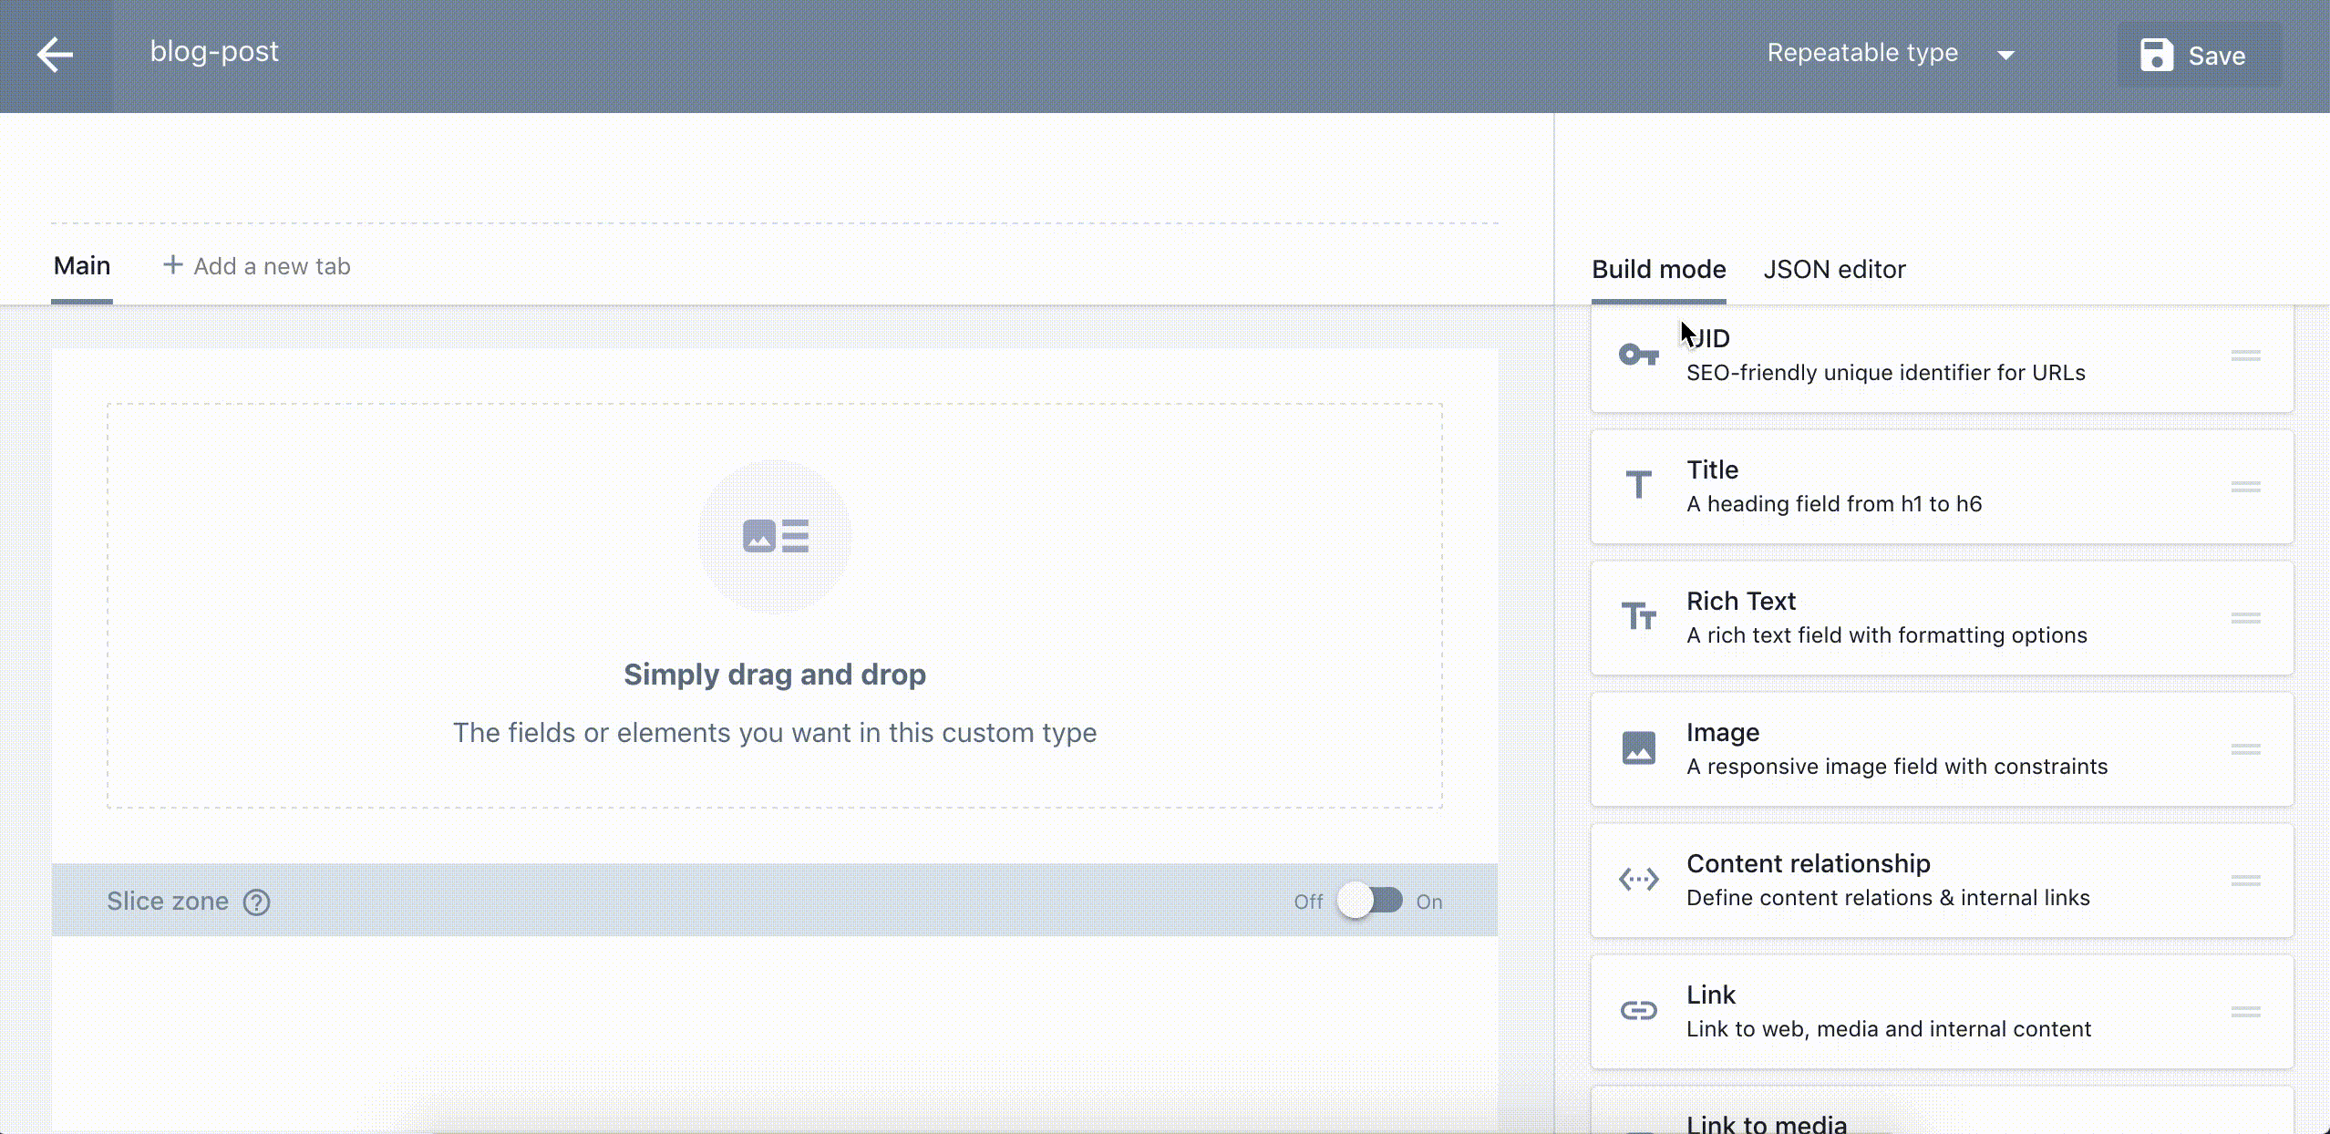Click the back arrow icon

click(x=55, y=55)
